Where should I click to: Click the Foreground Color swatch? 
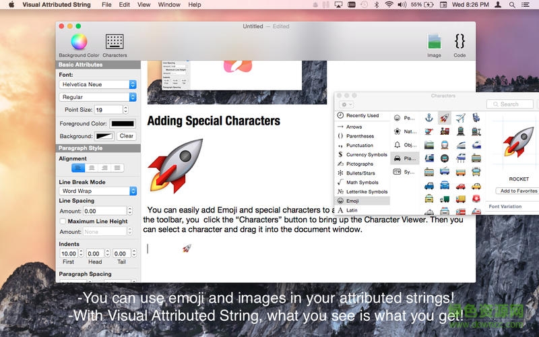(x=122, y=123)
